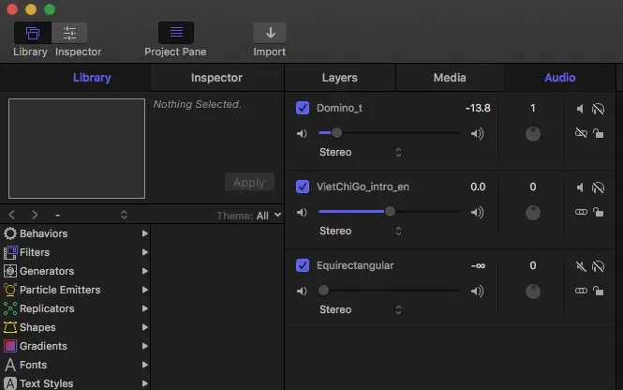The width and height of the screenshot is (623, 390).
Task: Mute the Domino_t audio track
Action: [580, 109]
